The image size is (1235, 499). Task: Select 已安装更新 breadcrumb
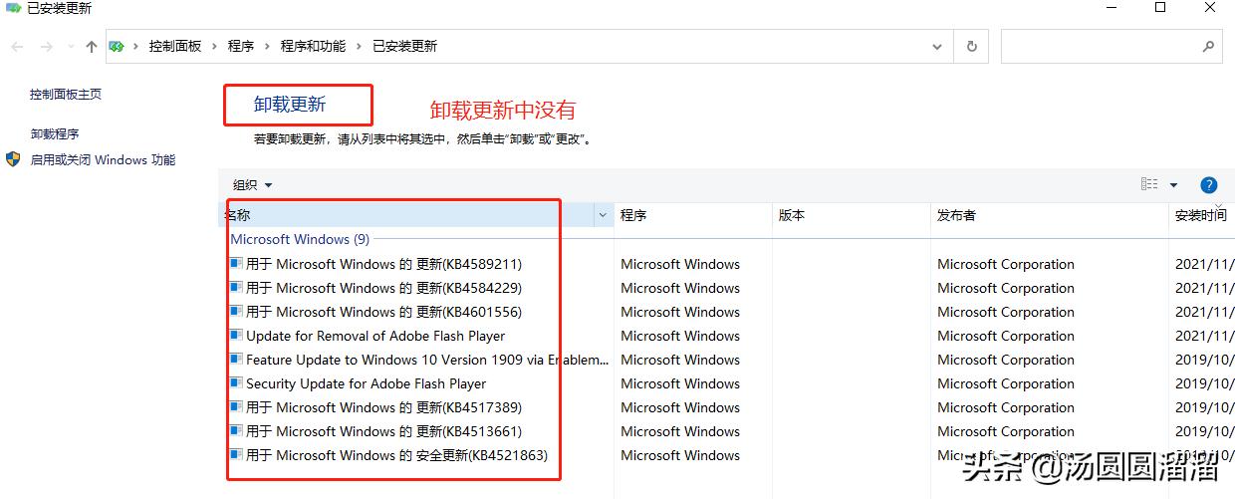pyautogui.click(x=404, y=46)
